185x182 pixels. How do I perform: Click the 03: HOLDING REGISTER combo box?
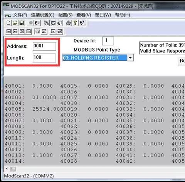pyautogui.click(x=98, y=58)
